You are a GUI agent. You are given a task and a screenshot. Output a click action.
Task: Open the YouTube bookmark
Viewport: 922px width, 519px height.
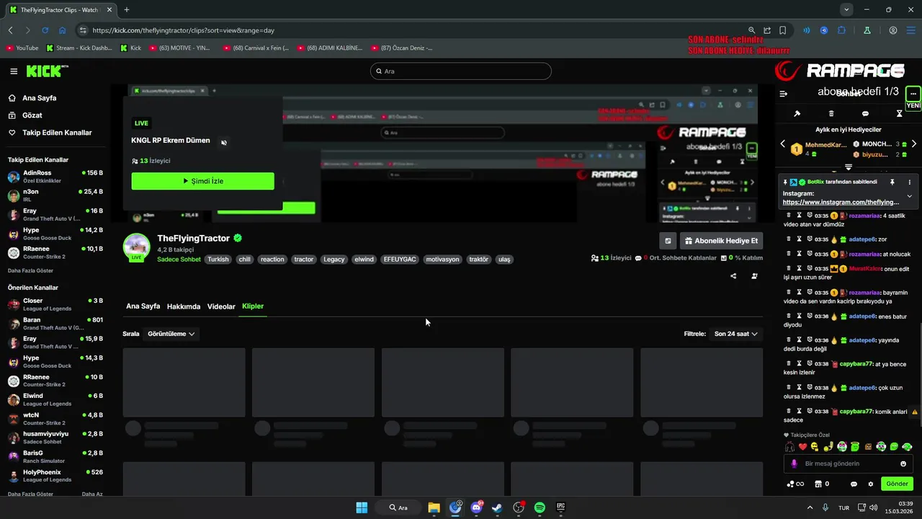pos(22,48)
